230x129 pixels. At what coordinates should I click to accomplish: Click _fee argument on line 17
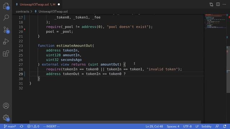pos(96,18)
